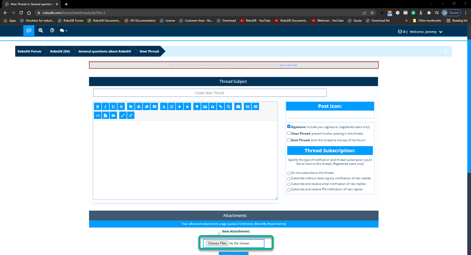Screen dimensions: 471x255
Task: Open the private messages envelope icon
Action: [400, 32]
